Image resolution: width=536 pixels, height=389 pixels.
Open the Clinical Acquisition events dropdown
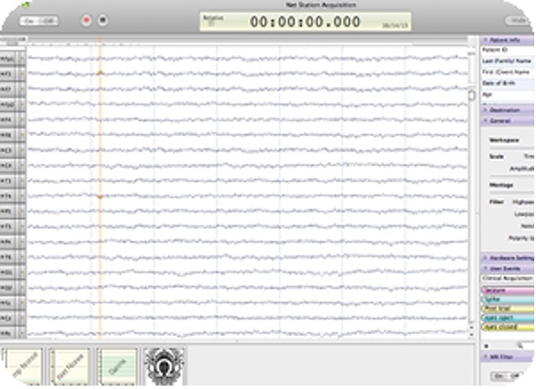tap(508, 278)
